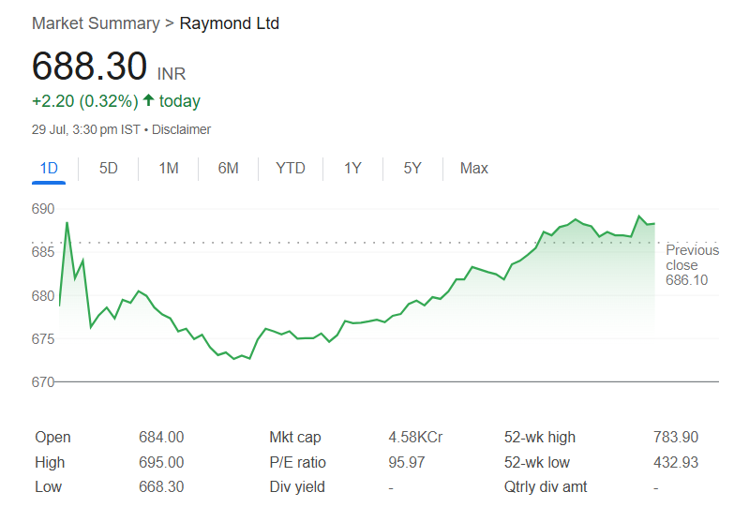Click the High label
The width and height of the screenshot is (749, 507).
50,463
